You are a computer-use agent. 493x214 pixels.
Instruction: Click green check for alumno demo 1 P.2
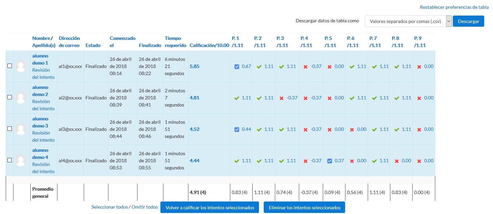coord(259,67)
